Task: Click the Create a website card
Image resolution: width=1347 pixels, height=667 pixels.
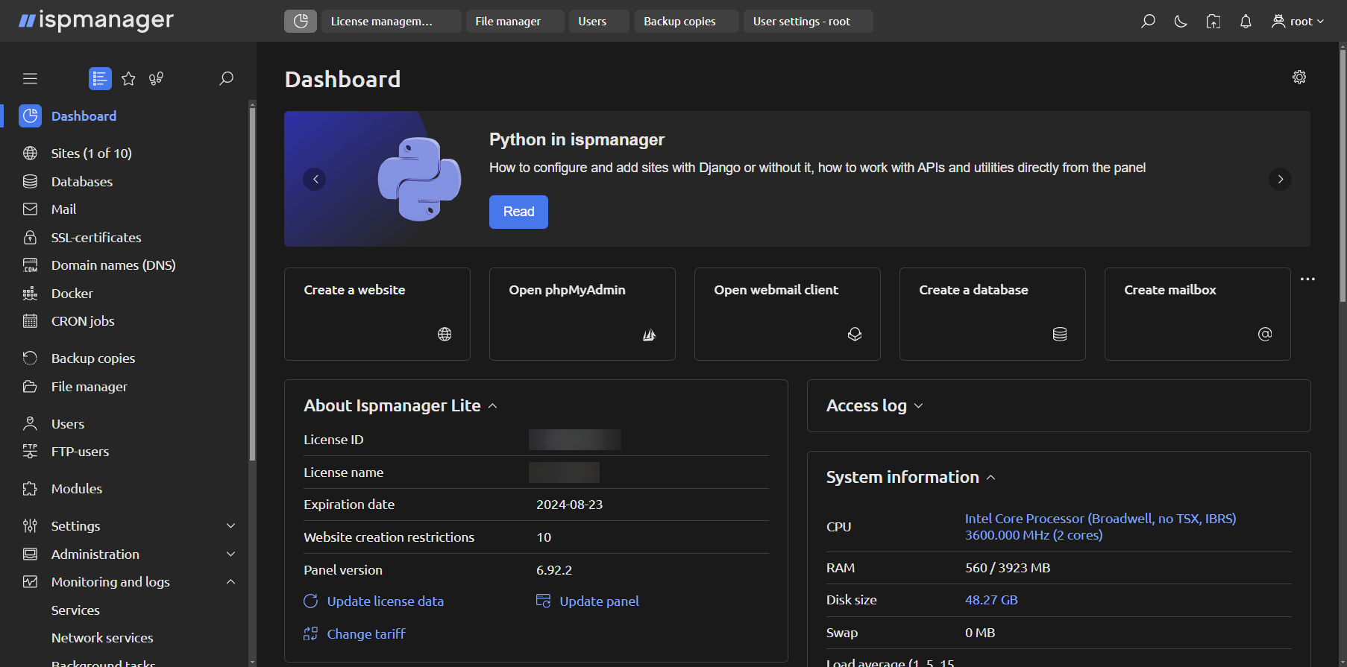Action: click(377, 314)
